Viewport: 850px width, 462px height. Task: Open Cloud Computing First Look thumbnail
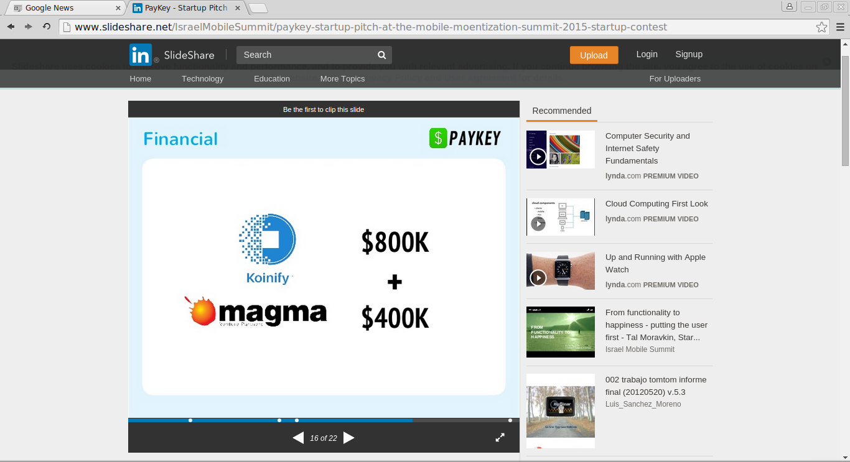(x=561, y=217)
